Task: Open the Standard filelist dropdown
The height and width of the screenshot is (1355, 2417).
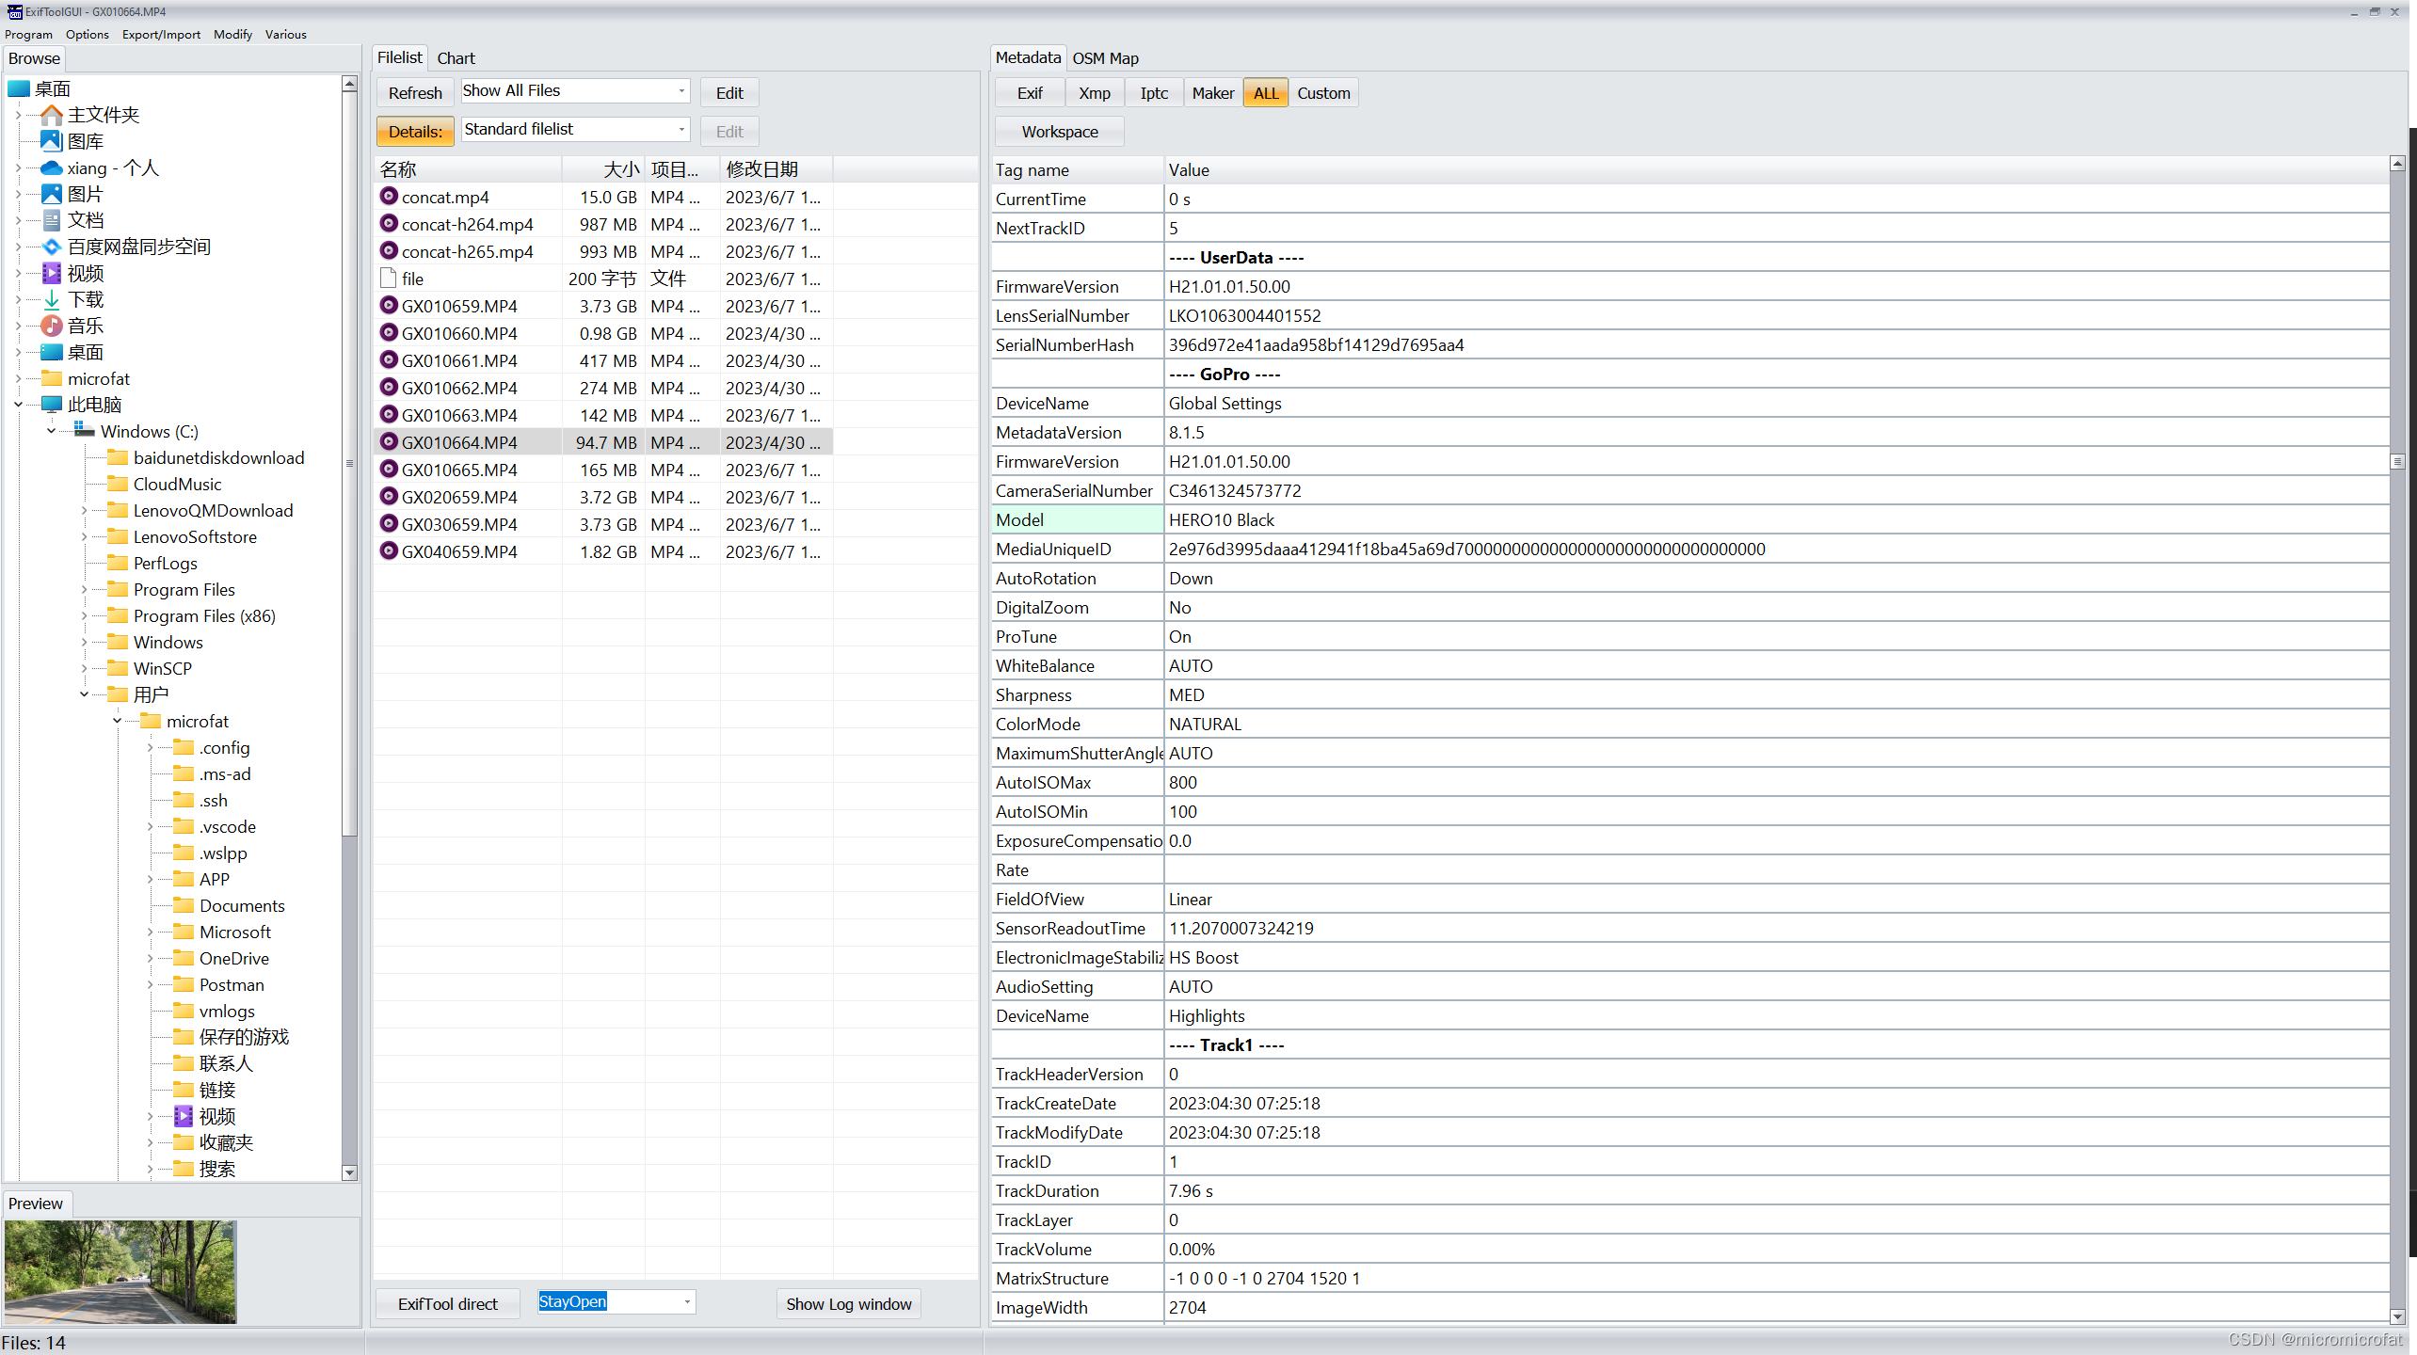Action: (x=681, y=130)
